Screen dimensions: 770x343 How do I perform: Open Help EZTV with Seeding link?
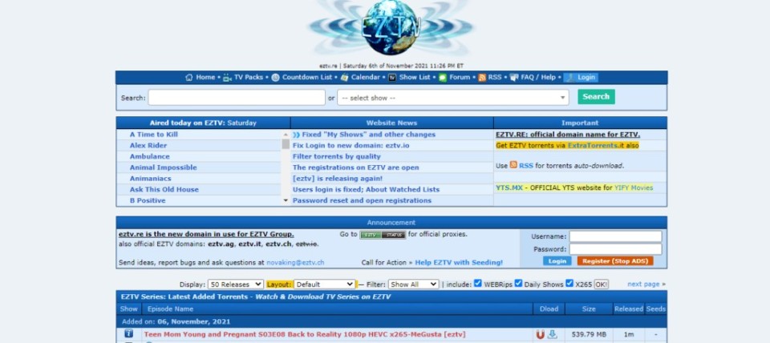459,263
